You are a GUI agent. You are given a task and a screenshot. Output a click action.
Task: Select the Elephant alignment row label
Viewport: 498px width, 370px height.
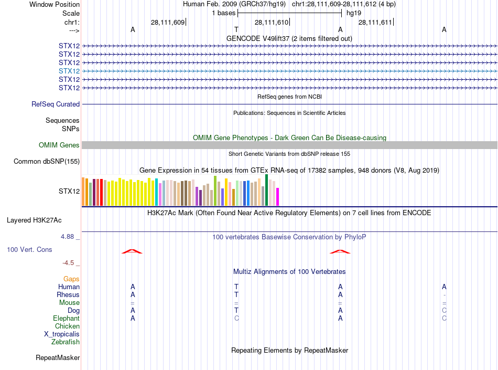point(66,318)
